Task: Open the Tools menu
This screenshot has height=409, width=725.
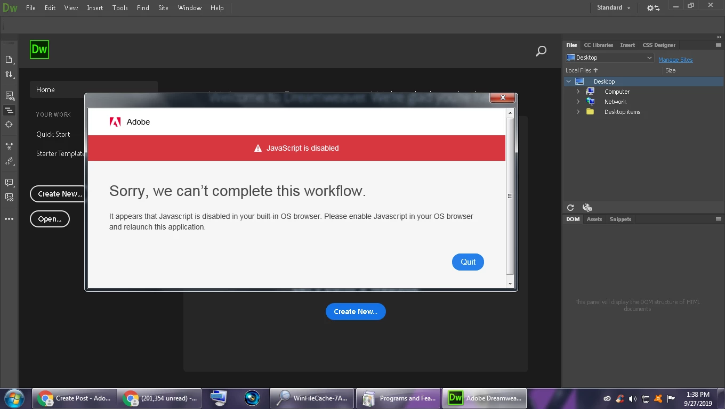Action: (x=120, y=8)
